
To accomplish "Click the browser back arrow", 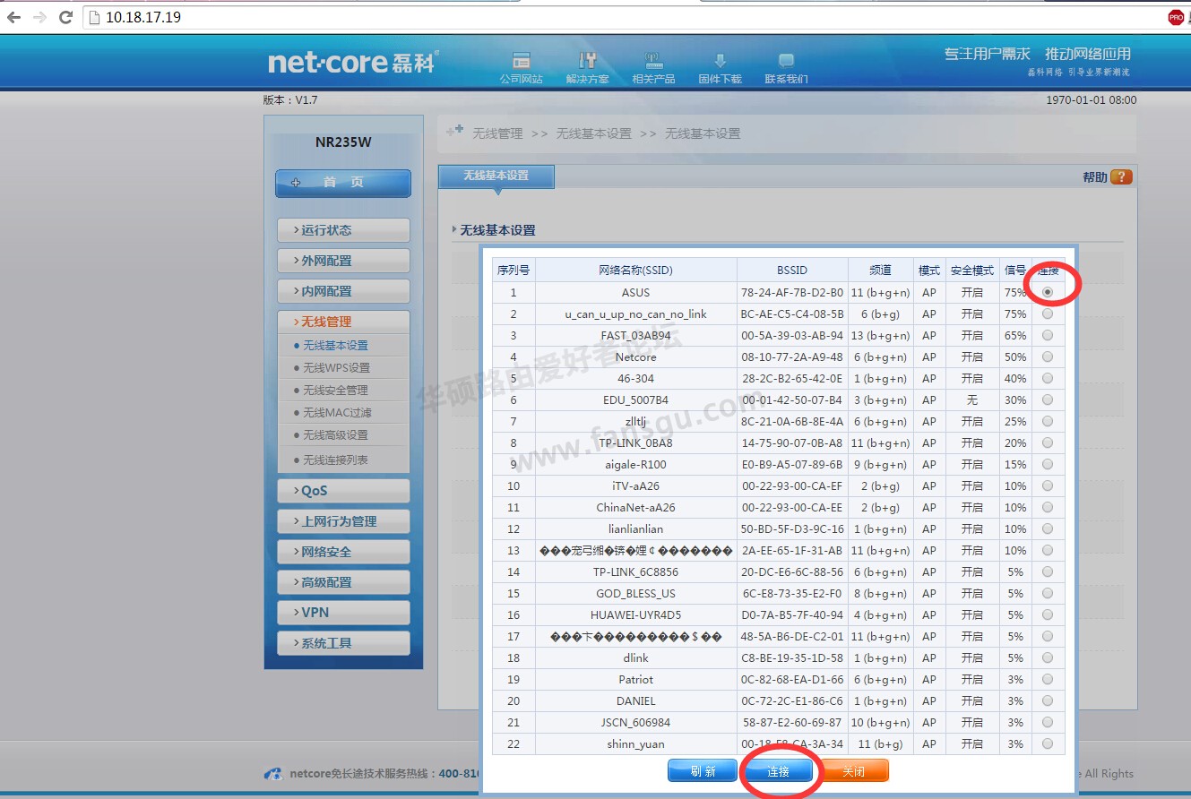I will [x=13, y=17].
